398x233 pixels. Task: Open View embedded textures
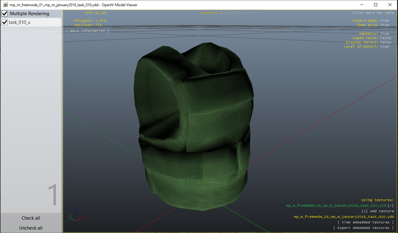tap(366, 222)
